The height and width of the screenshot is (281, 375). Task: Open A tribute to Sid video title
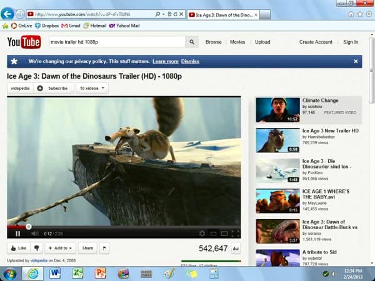click(x=319, y=252)
